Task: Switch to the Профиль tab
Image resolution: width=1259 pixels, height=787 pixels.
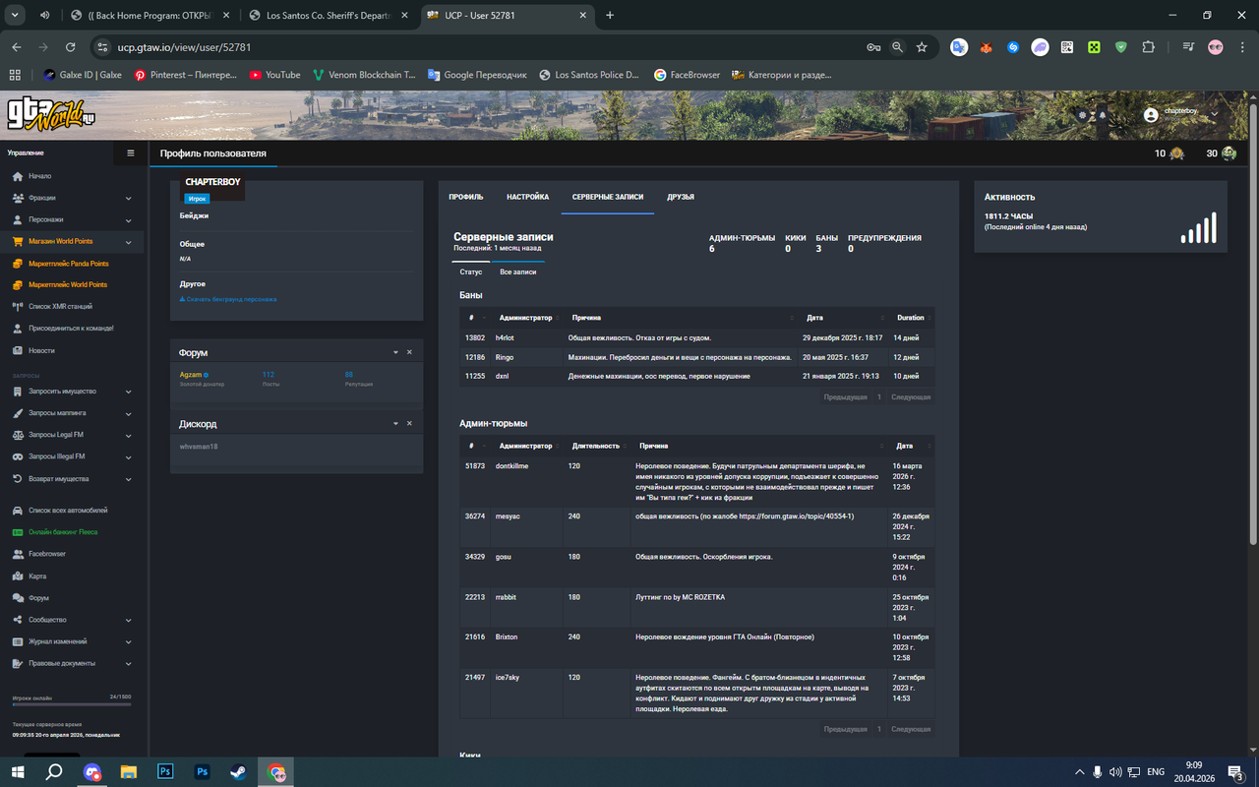Action: pos(466,197)
